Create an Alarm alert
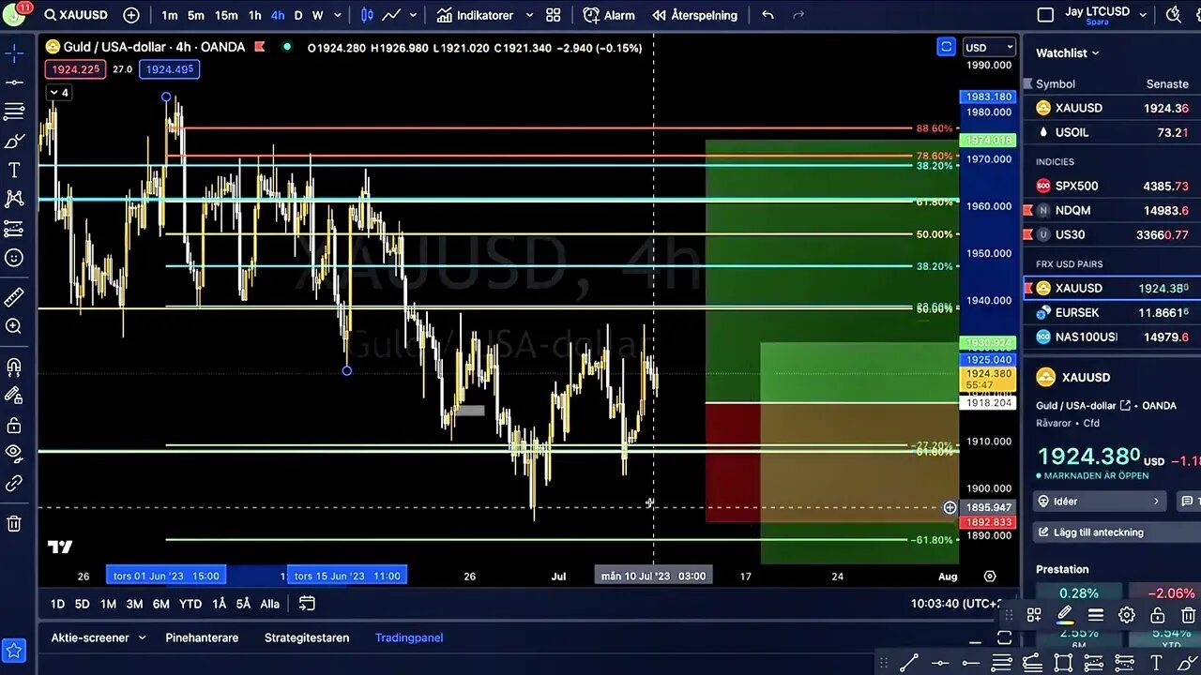The height and width of the screenshot is (675, 1201). pos(609,15)
